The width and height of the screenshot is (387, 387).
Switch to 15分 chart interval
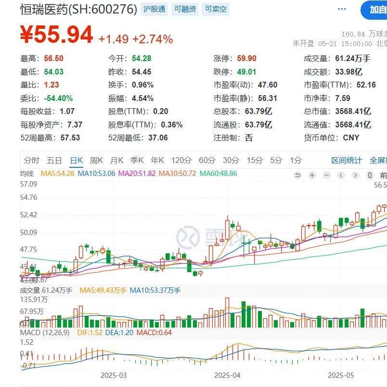pyautogui.click(x=255, y=161)
